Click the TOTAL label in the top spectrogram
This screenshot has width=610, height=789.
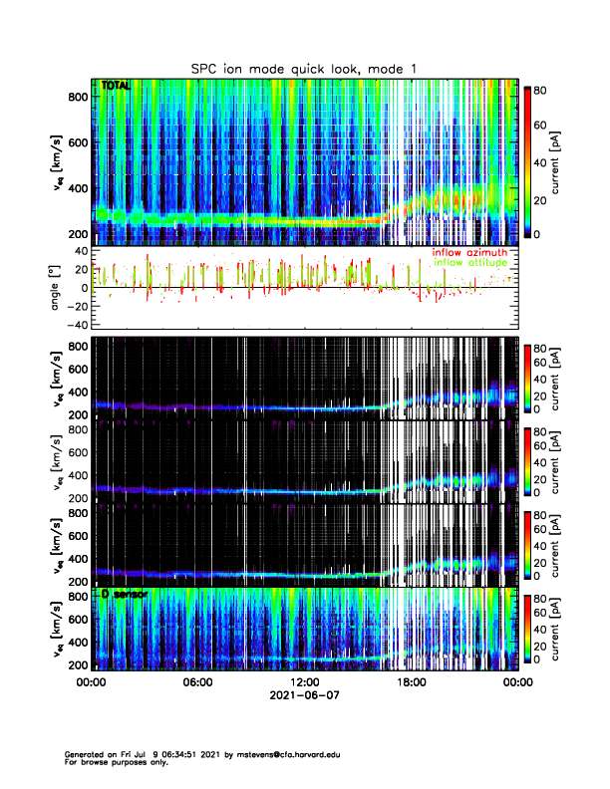pos(116,87)
